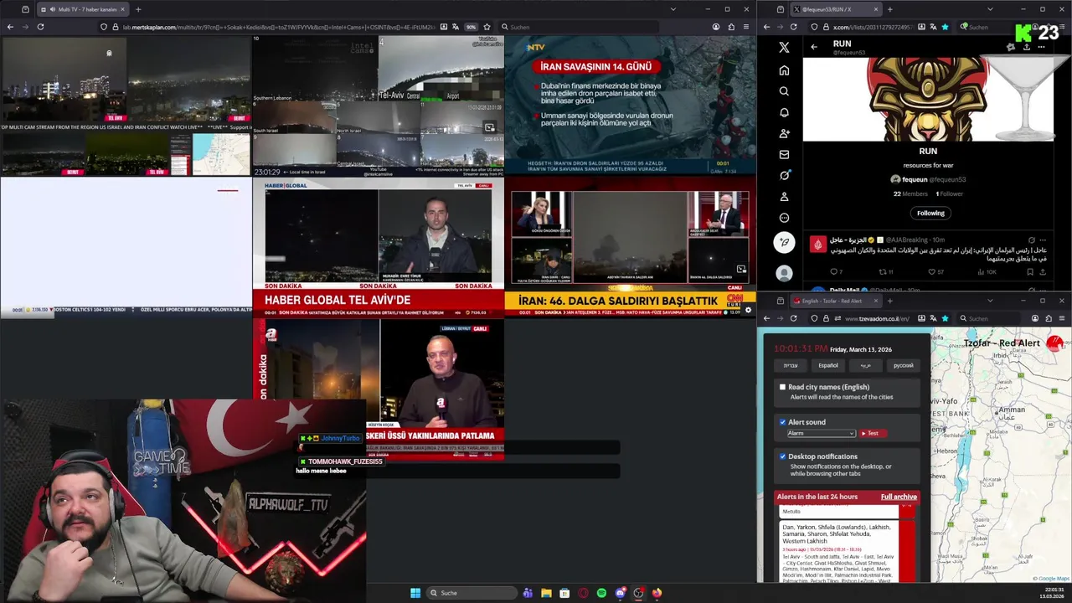The image size is (1072, 603).
Task: Open fullscreen icon on CNN Türk stream
Action: tap(741, 269)
